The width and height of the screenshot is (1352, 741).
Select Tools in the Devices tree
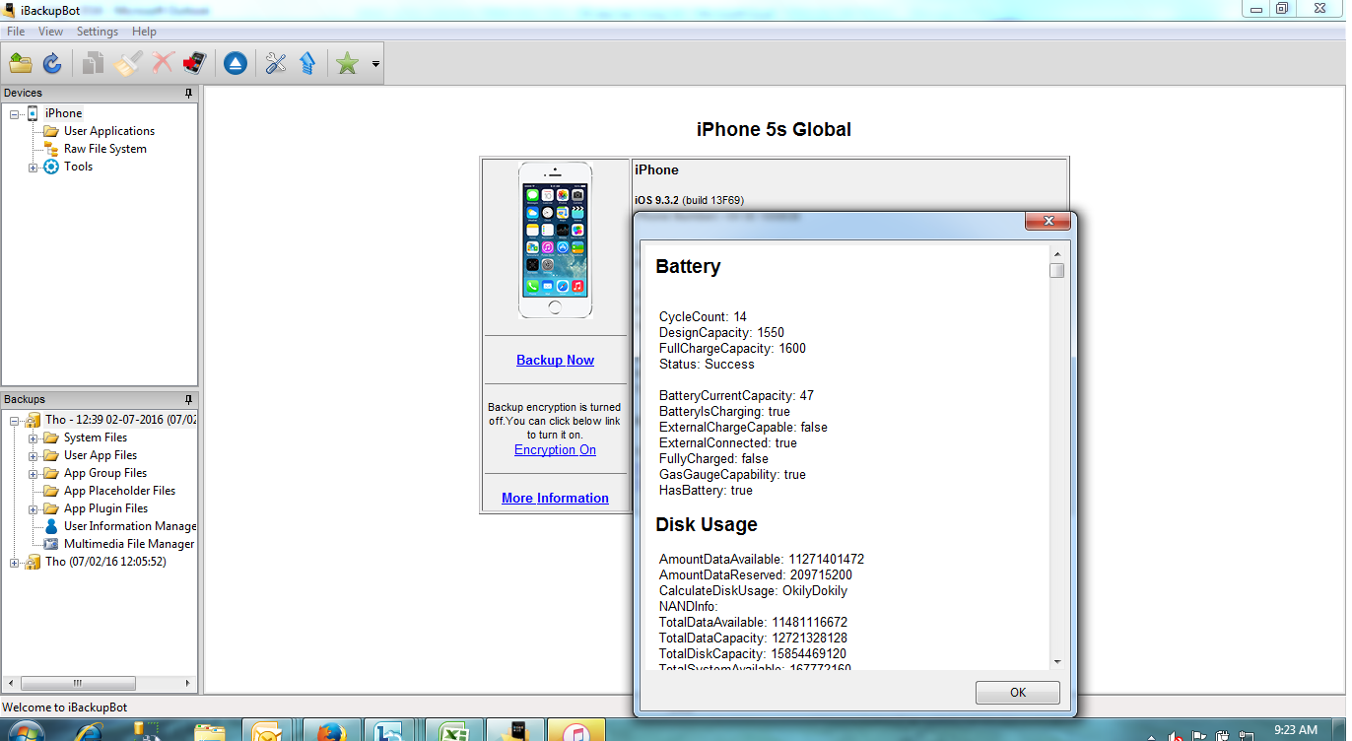pyautogui.click(x=78, y=167)
